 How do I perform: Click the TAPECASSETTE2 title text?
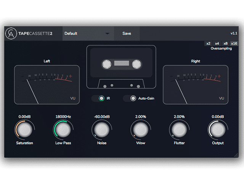[x=35, y=33]
